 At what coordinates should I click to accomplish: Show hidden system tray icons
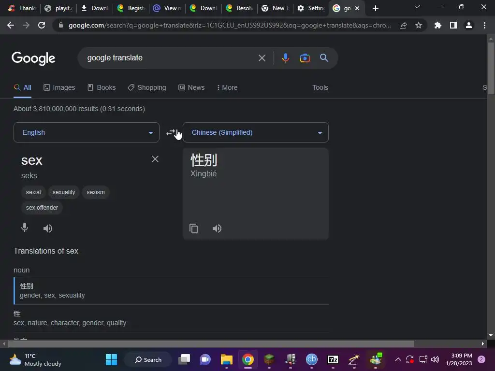(398, 359)
